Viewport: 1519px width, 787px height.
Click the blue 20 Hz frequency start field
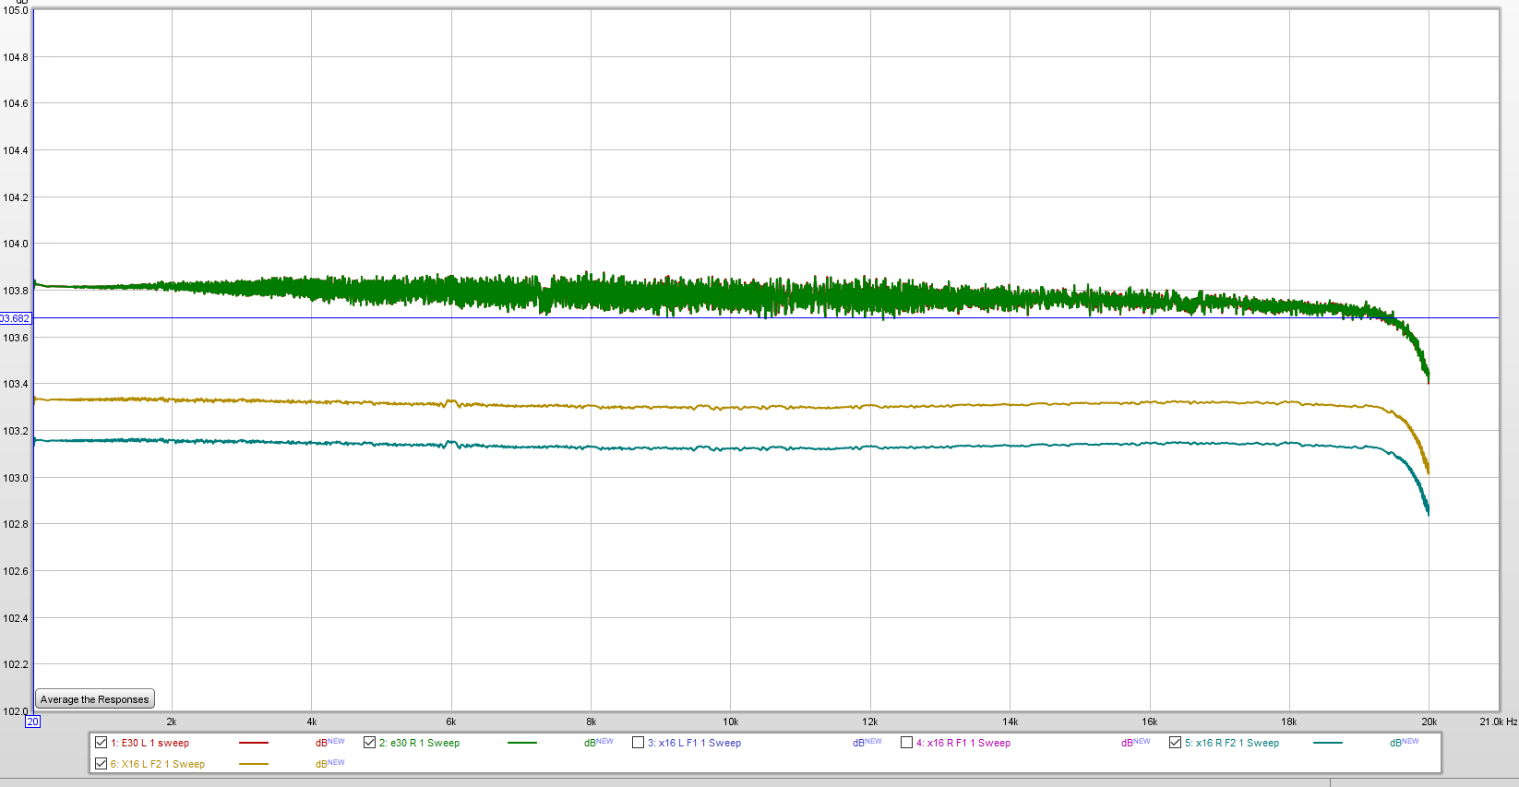32,721
